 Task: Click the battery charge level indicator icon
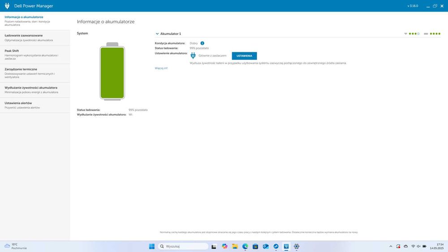426,34
